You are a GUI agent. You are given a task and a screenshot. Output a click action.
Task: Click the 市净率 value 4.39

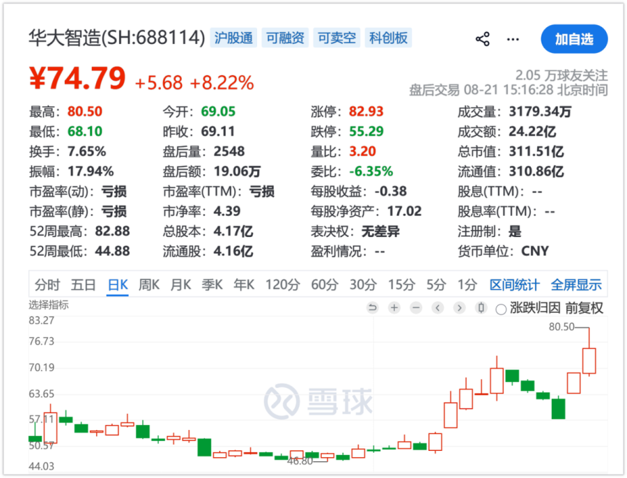226,211
